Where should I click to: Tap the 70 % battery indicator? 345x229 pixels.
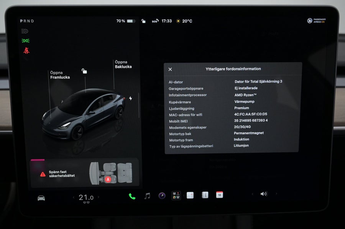126,21
